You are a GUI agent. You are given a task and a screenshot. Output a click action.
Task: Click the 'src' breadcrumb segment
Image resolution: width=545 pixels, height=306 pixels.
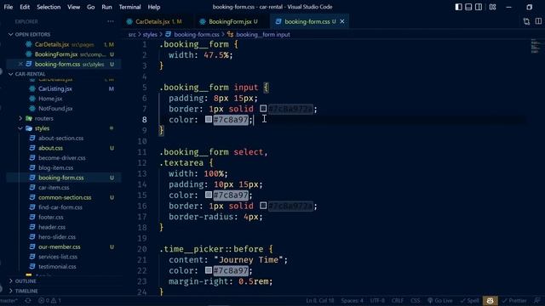tap(132, 34)
